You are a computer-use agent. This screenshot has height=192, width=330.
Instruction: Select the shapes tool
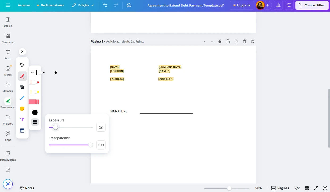[22, 87]
